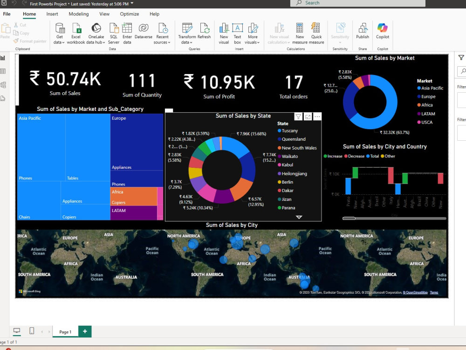Screen dimensions: 466x350
Task: Select Queensland in State legend
Action: [291, 139]
